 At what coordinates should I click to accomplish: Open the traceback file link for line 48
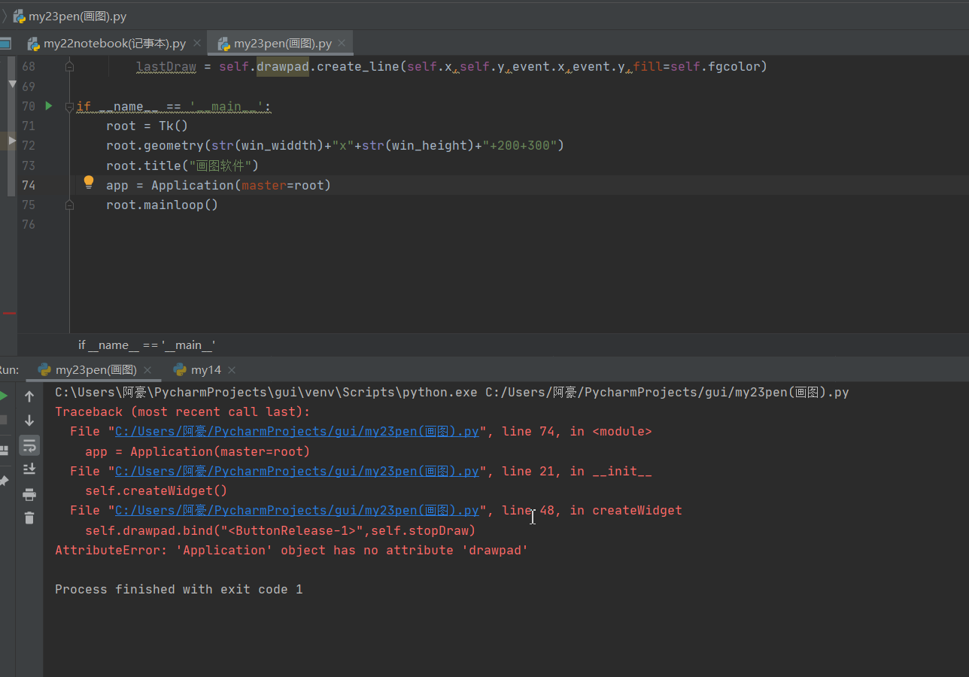(x=296, y=510)
